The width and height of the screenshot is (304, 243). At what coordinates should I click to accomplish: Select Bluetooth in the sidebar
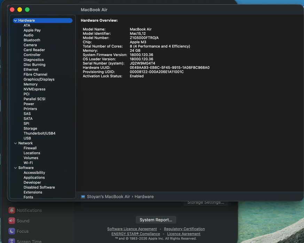tap(32, 40)
